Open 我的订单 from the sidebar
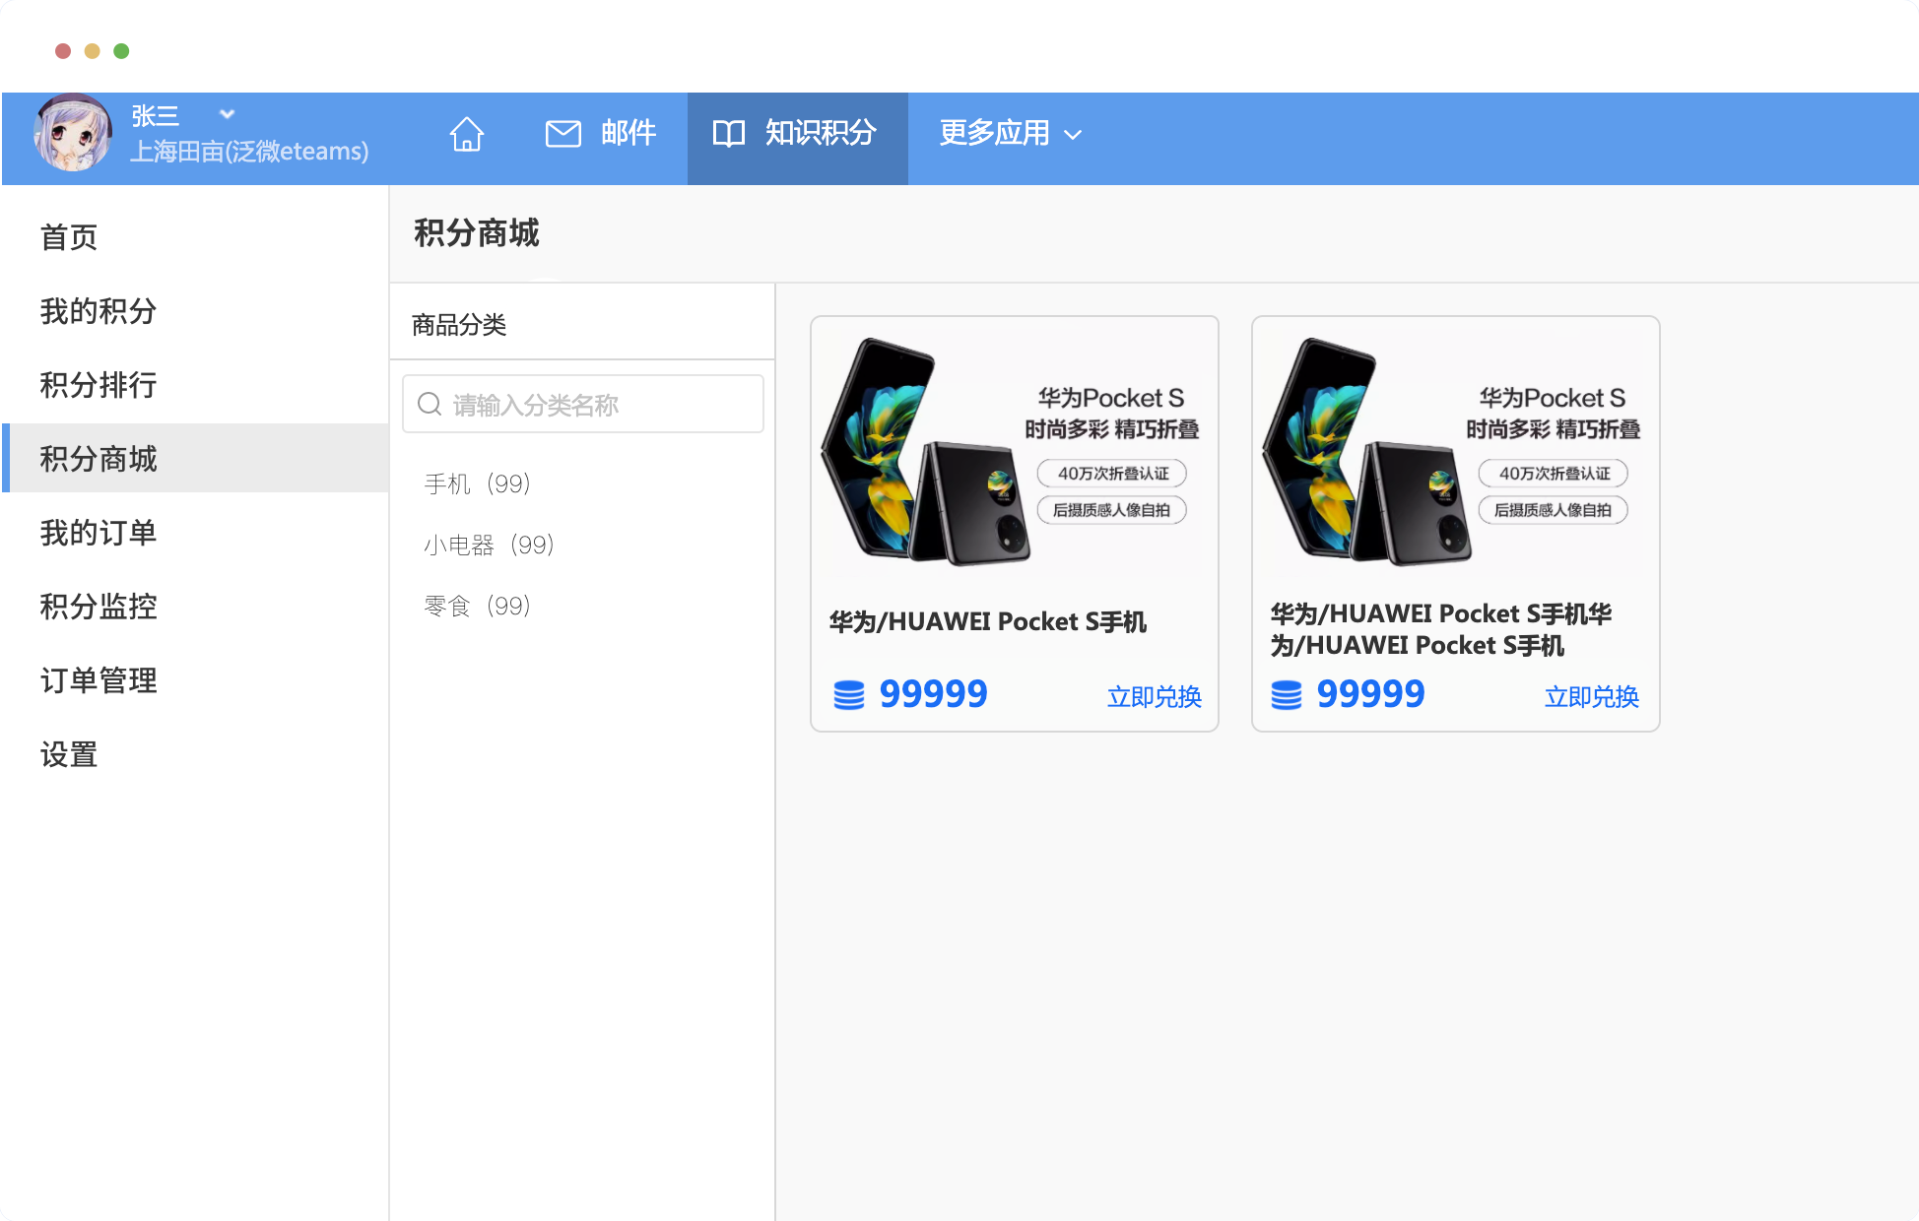This screenshot has width=1919, height=1221. tap(99, 533)
